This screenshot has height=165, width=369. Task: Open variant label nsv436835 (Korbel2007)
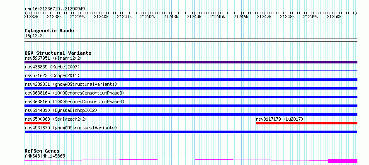pos(52,67)
